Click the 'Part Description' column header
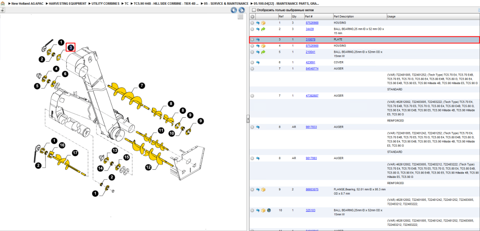 point(344,16)
